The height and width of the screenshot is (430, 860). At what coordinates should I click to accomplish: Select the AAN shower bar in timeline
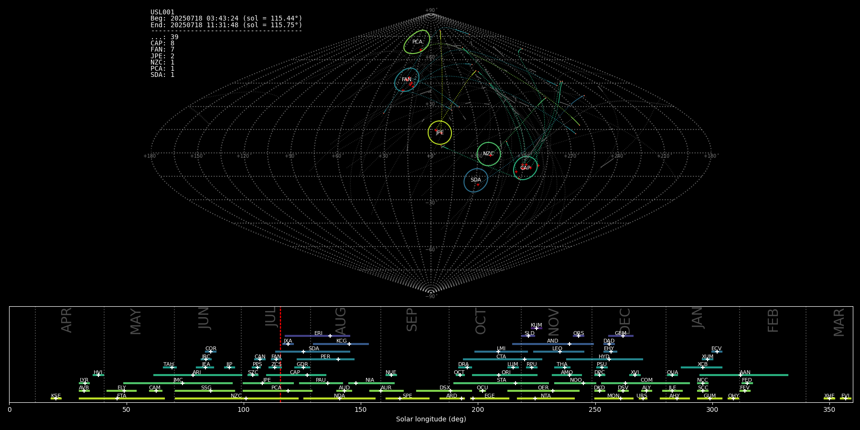tap(744, 375)
